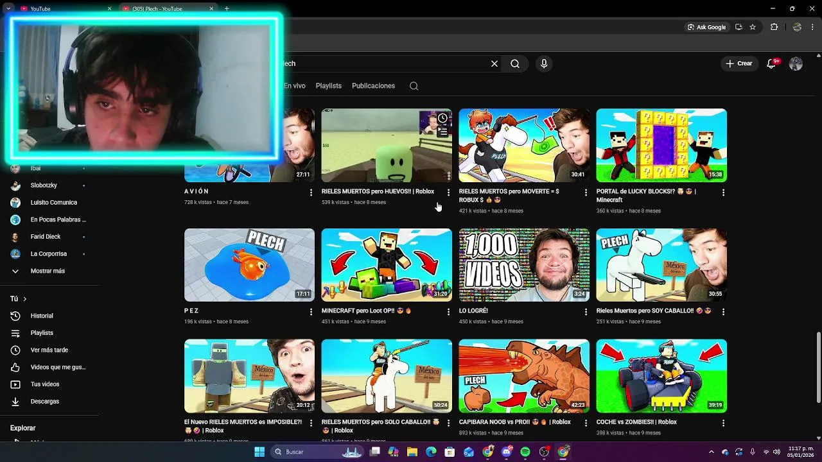Switch to Publicaciones channel tab
The height and width of the screenshot is (462, 822).
point(373,86)
